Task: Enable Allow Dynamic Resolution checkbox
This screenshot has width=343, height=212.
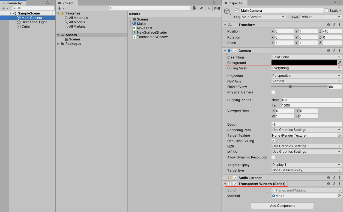Action: 273,157
